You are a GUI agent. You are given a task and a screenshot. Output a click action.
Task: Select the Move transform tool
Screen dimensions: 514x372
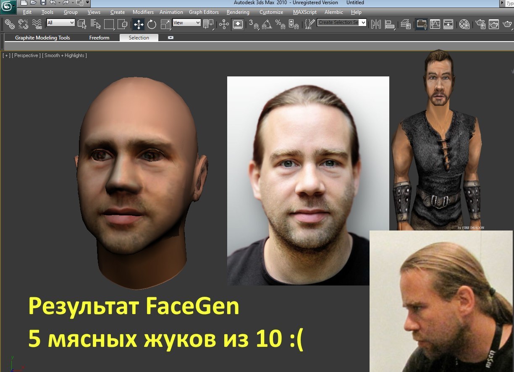(x=139, y=24)
